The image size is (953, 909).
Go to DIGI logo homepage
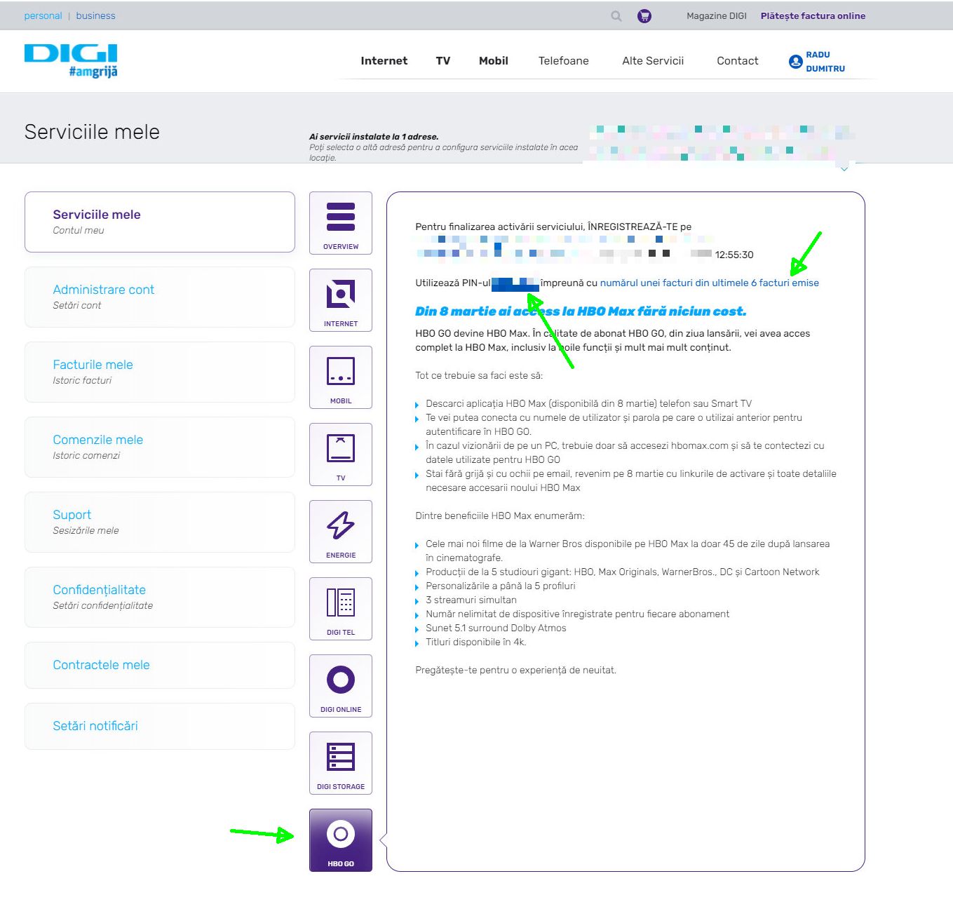(x=71, y=61)
